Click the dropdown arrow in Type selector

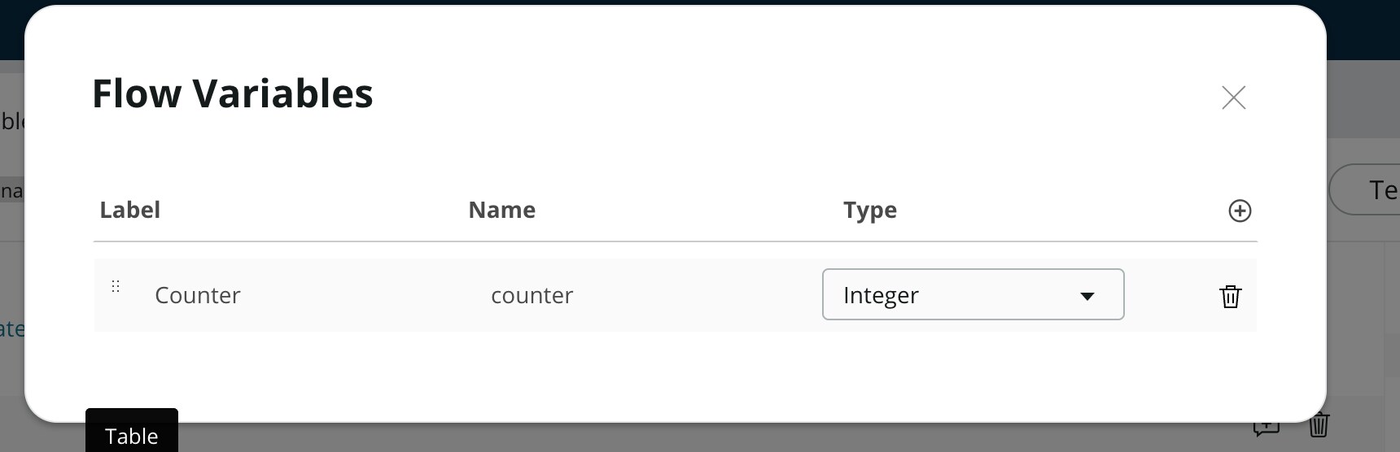pyautogui.click(x=1087, y=296)
